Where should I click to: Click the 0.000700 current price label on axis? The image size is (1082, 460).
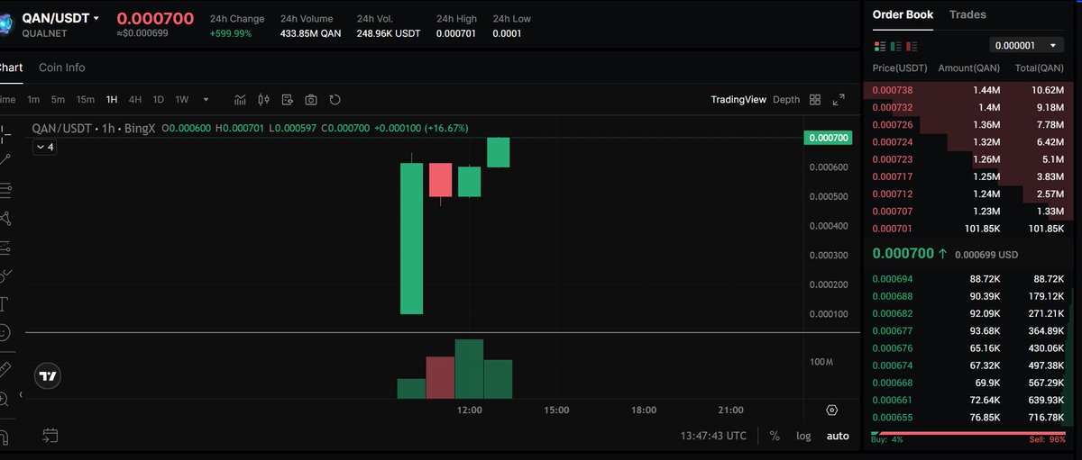tap(828, 138)
